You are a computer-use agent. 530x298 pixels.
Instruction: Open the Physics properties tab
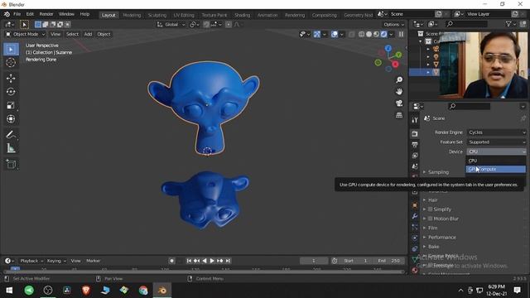coord(415,238)
